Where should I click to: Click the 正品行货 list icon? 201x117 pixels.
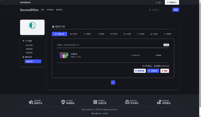pyautogui.click(x=95, y=102)
